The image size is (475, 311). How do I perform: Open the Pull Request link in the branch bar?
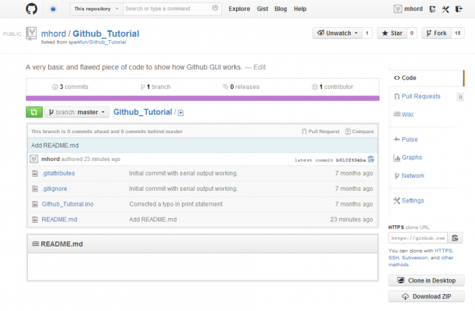(320, 132)
